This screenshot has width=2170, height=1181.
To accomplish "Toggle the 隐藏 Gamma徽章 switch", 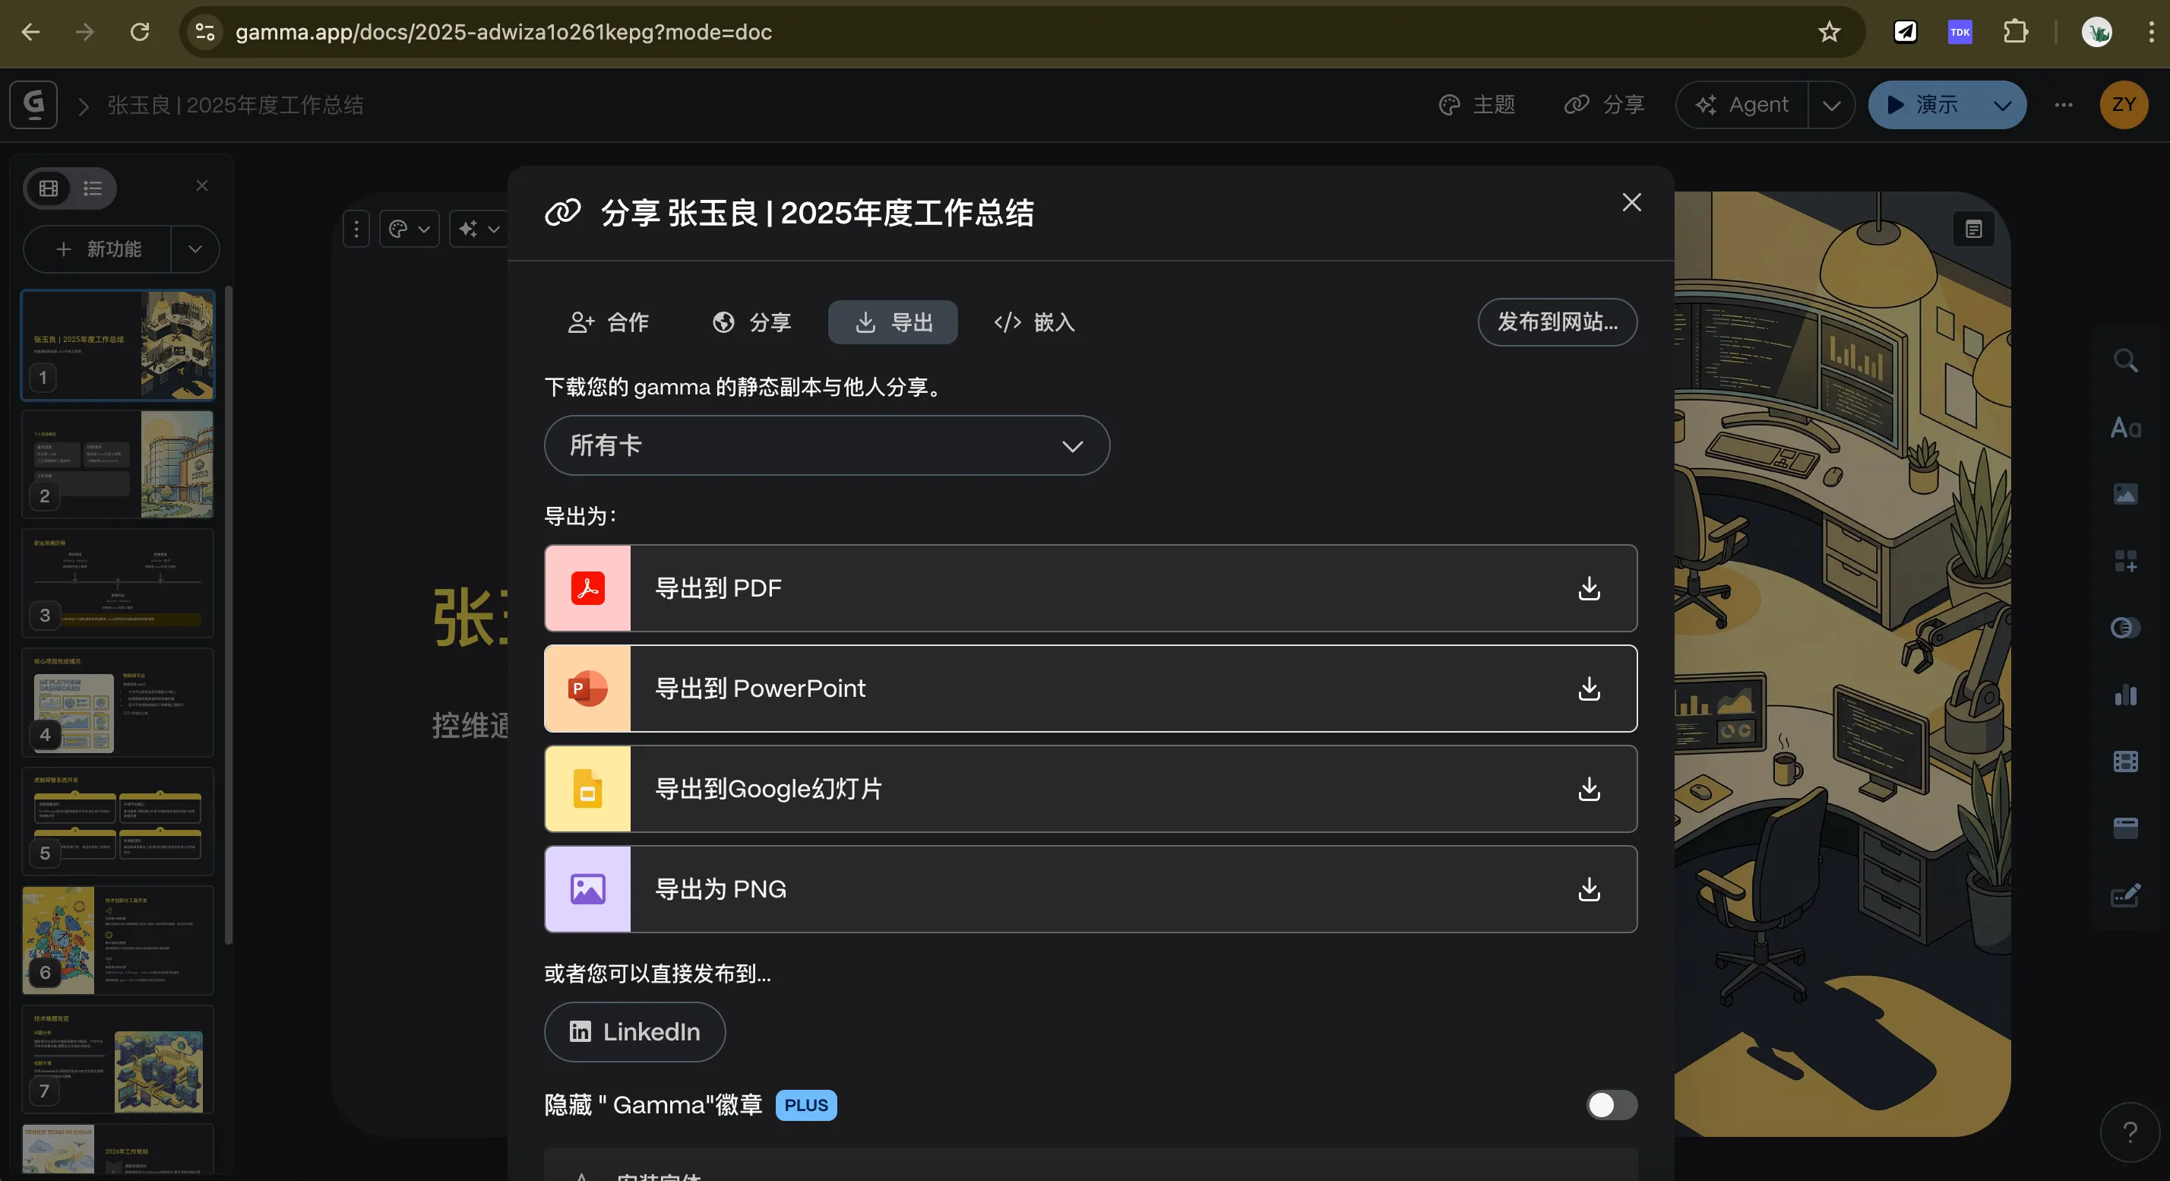I will click(x=1612, y=1104).
